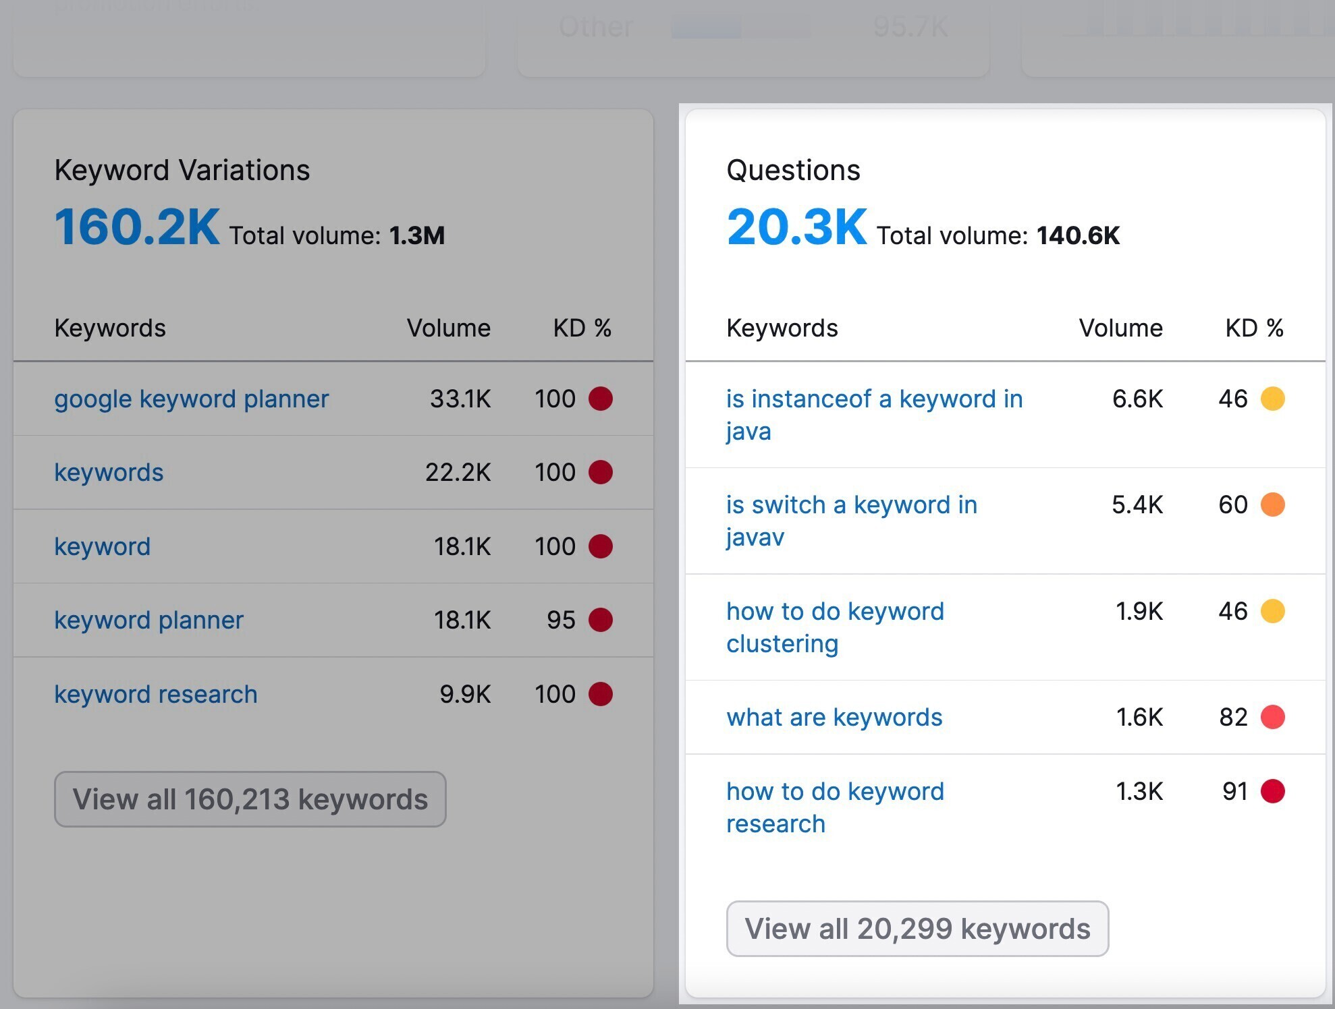Click red KD dot next to 82
Screen dimensions: 1335x1009
[x=1272, y=717]
